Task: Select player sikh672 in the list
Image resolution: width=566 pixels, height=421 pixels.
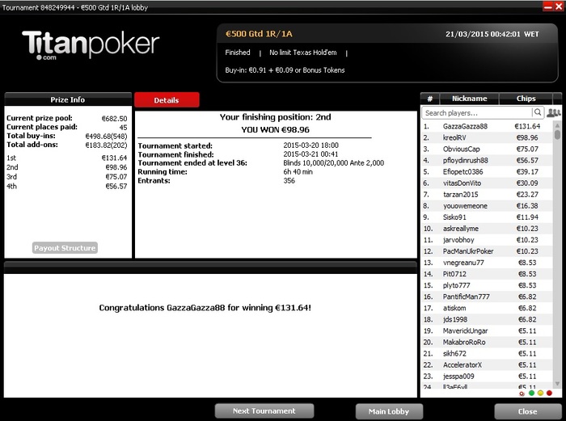Action: click(x=487, y=354)
